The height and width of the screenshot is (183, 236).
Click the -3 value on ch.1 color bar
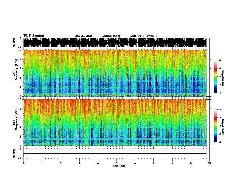point(220,60)
